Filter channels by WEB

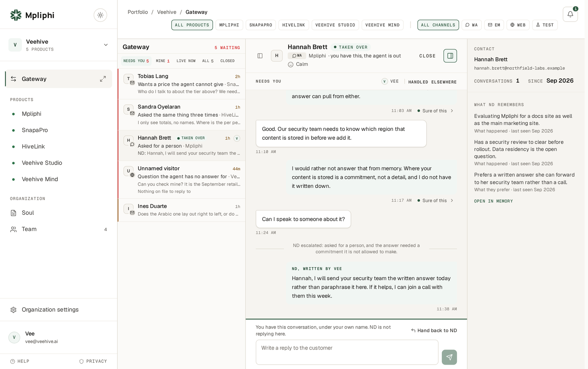click(518, 25)
